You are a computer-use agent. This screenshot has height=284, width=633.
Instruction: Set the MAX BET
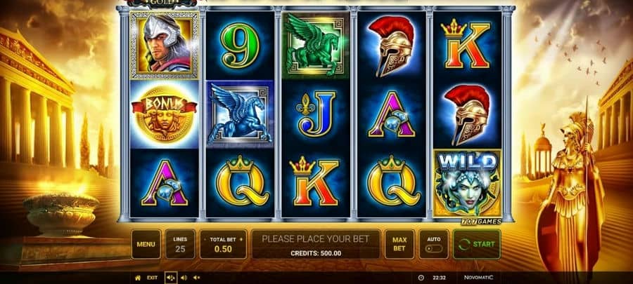click(x=399, y=244)
